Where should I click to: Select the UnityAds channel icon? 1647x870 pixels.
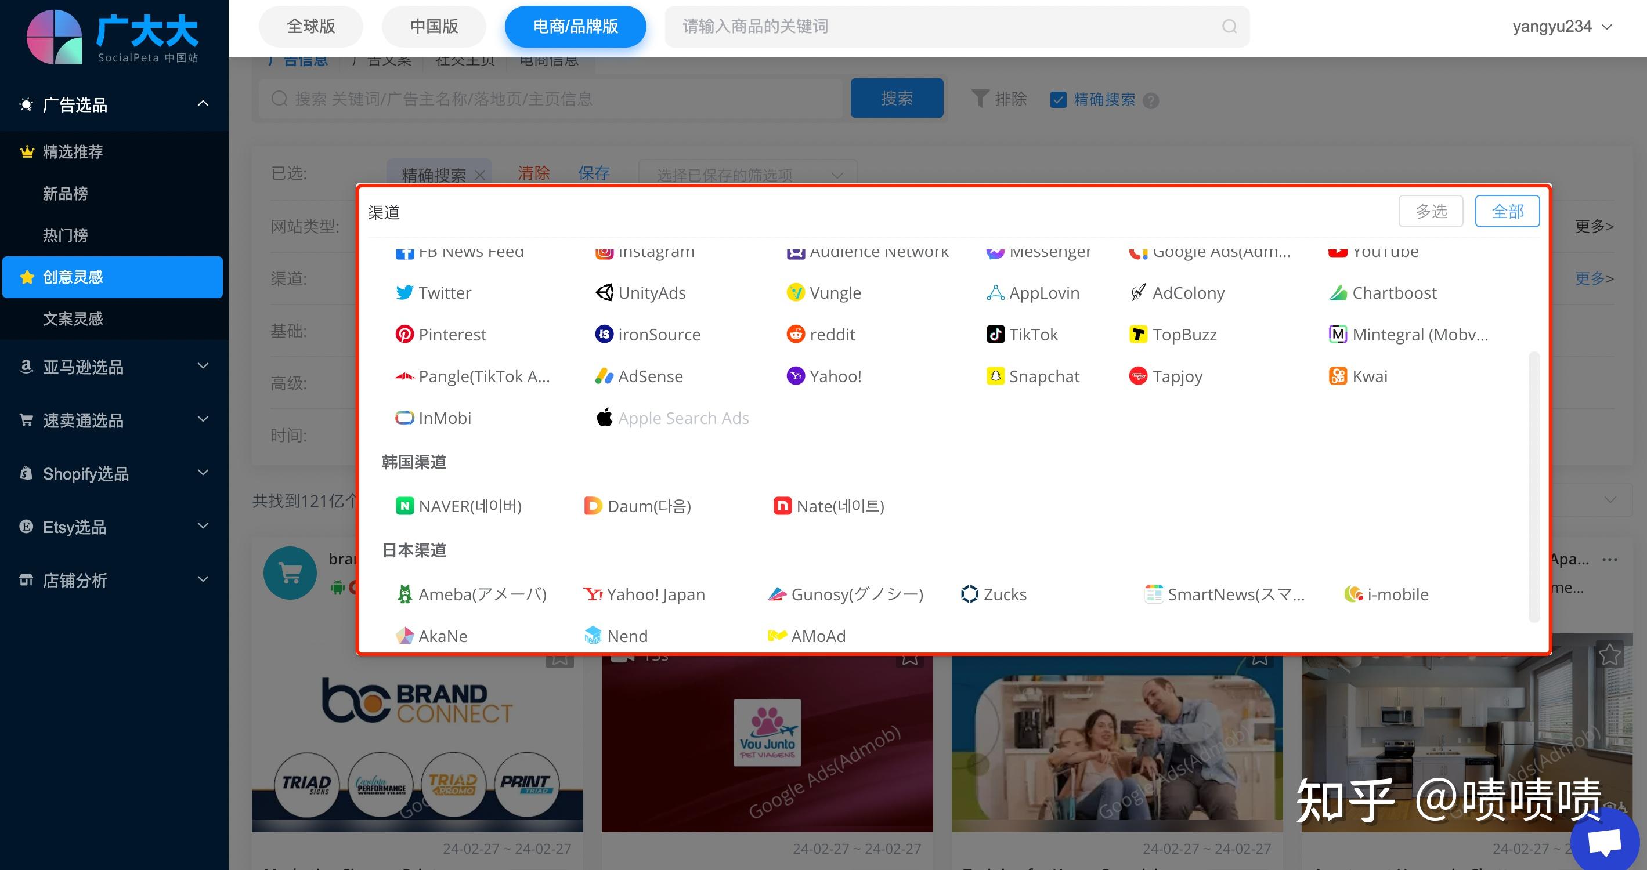click(x=604, y=292)
